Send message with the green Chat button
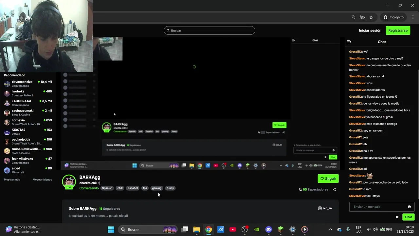 [408, 217]
